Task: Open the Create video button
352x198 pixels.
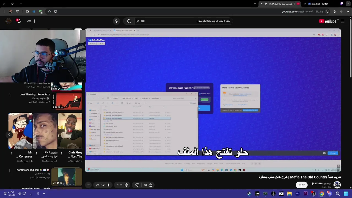Action: pos(32,21)
